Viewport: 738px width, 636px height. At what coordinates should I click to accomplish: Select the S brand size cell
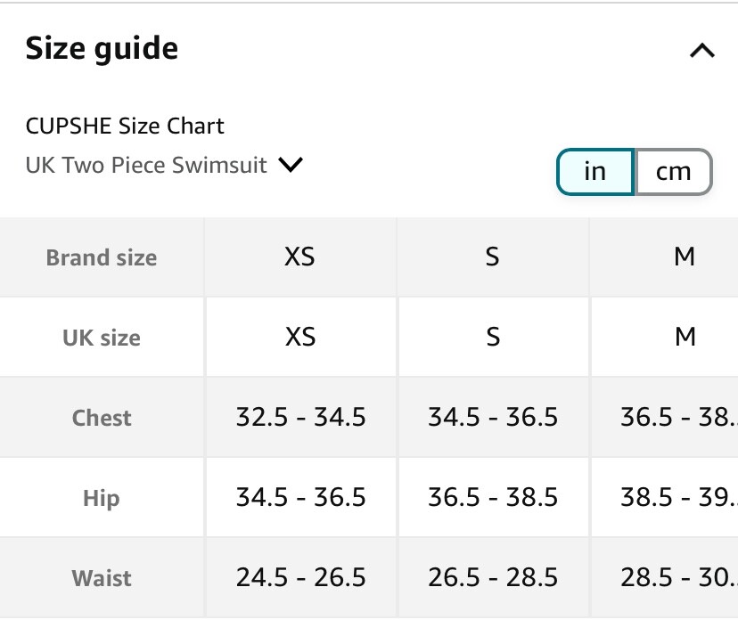(x=493, y=257)
